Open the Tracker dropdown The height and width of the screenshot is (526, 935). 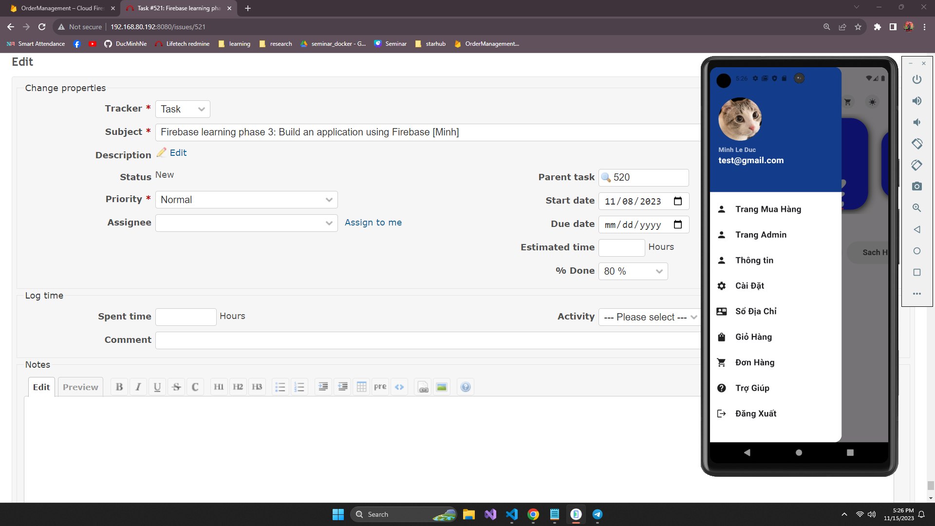(183, 109)
